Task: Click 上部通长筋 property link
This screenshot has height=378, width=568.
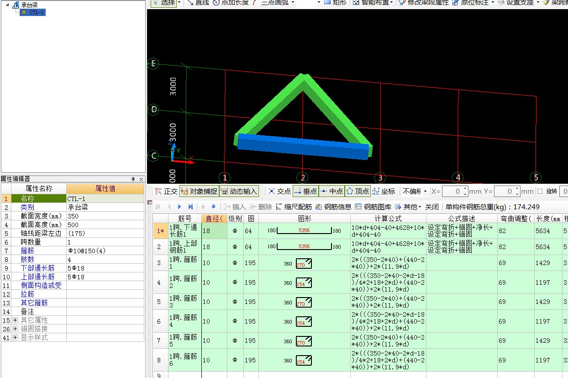Action: pos(38,277)
